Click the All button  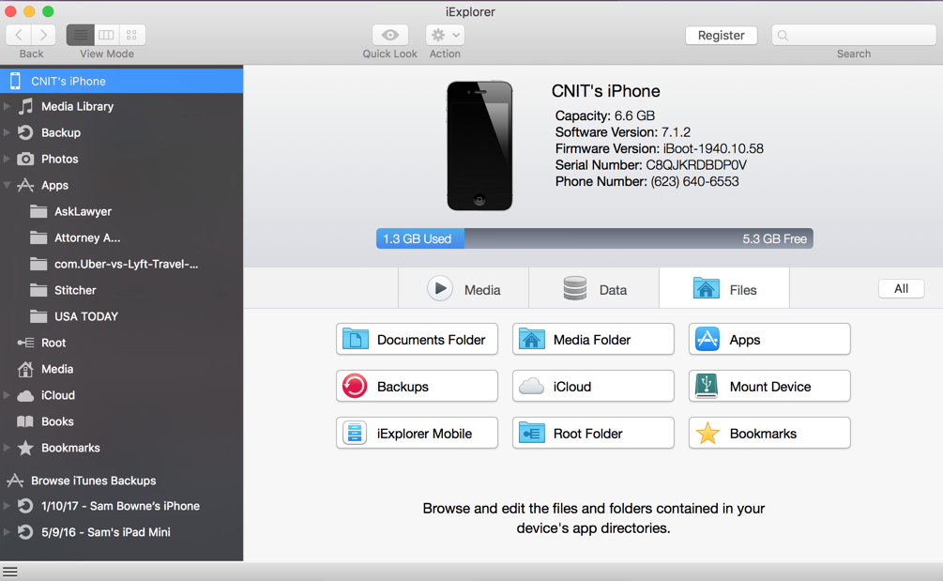coord(901,289)
